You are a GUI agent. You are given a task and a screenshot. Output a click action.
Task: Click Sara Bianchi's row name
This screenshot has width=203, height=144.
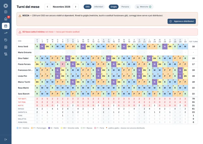point(24,94)
